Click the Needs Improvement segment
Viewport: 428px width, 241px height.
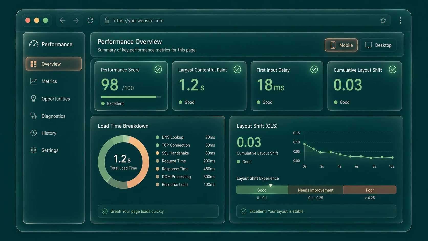[x=316, y=190]
